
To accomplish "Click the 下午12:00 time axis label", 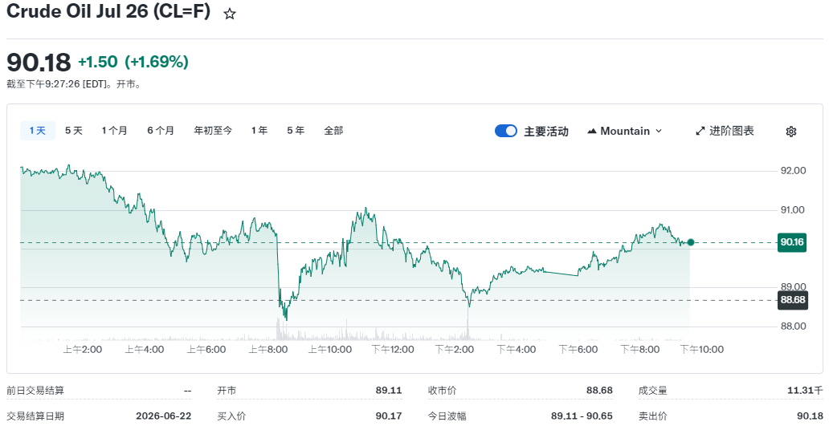I will point(393,350).
